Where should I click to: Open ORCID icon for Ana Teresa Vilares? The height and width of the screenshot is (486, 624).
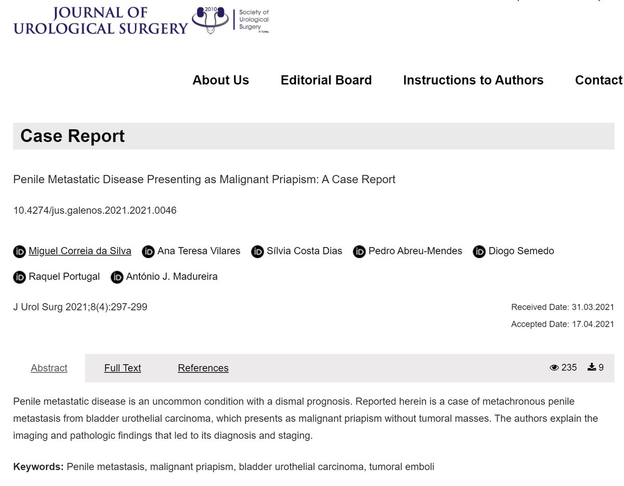click(x=148, y=251)
